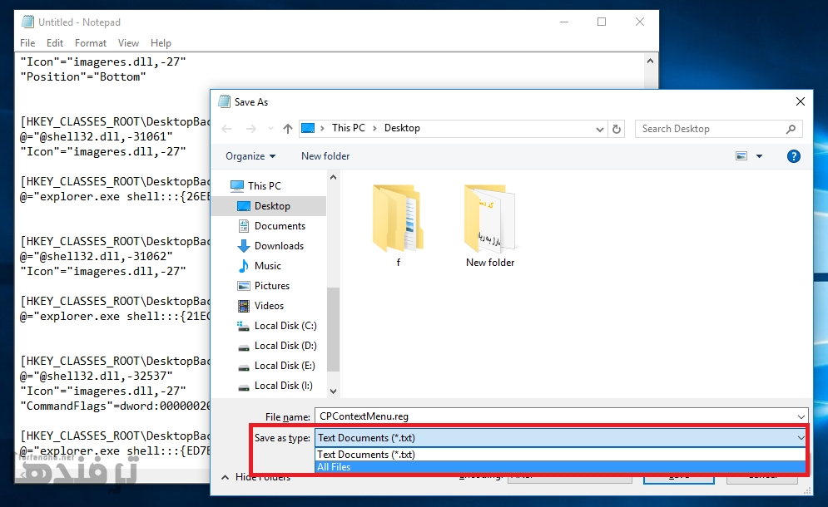Choose Text Documents (*.txt) from list
The height and width of the screenshot is (507, 828).
[561, 455]
